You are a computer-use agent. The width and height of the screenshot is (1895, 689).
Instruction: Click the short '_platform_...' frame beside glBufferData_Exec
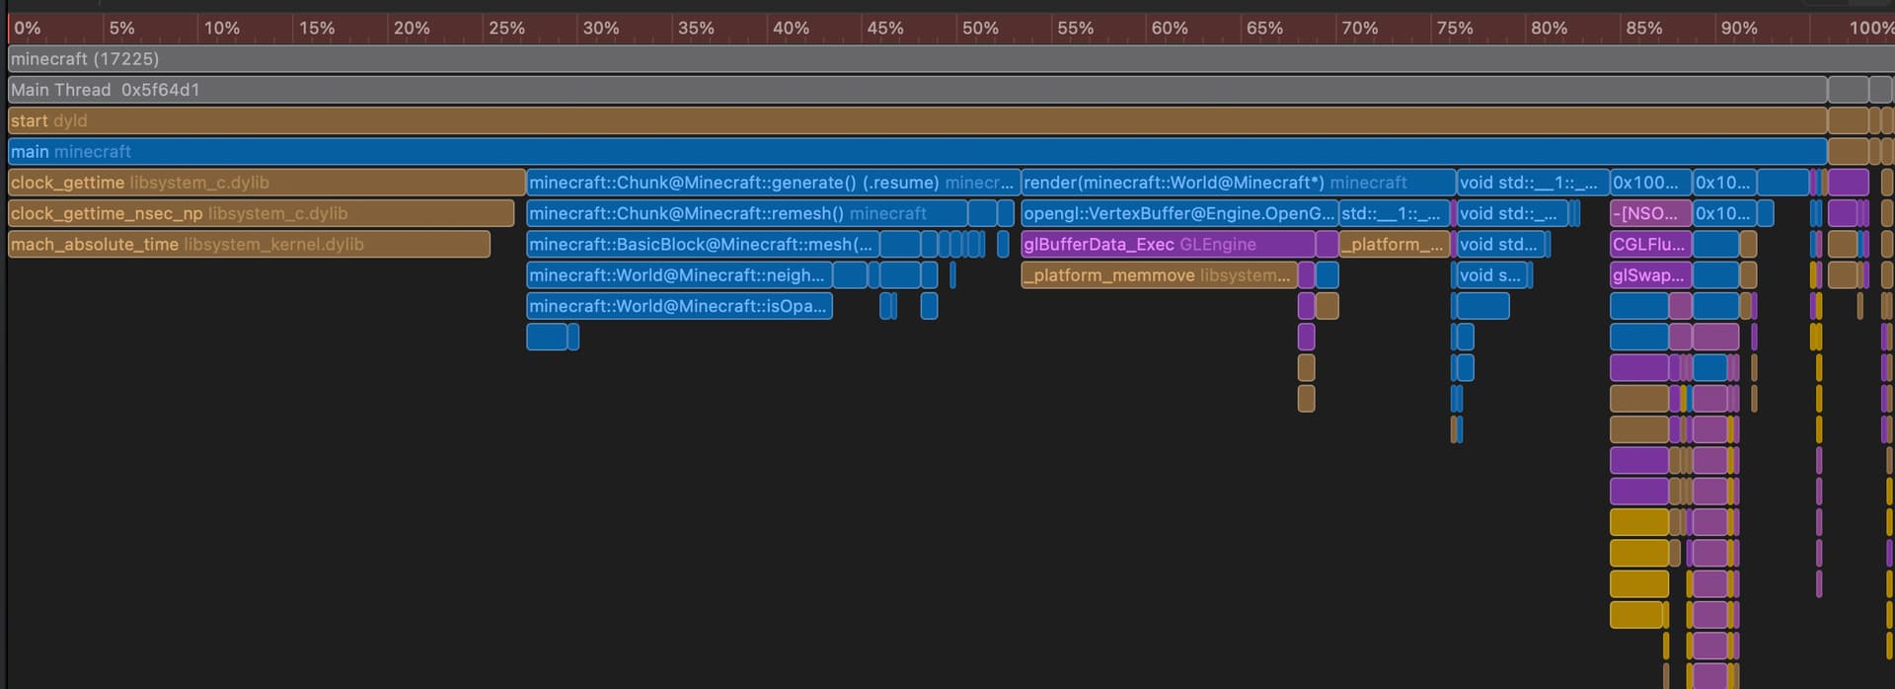point(1394,244)
